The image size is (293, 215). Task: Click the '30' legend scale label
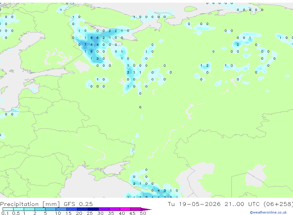click(100, 213)
